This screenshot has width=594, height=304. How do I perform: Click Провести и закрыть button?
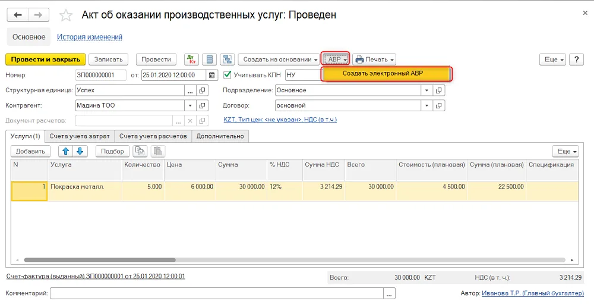[46, 59]
